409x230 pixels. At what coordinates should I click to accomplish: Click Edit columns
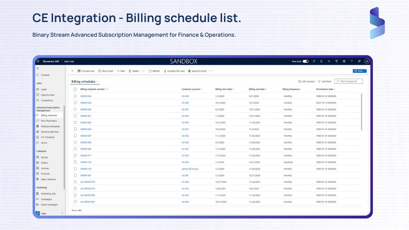(306, 81)
